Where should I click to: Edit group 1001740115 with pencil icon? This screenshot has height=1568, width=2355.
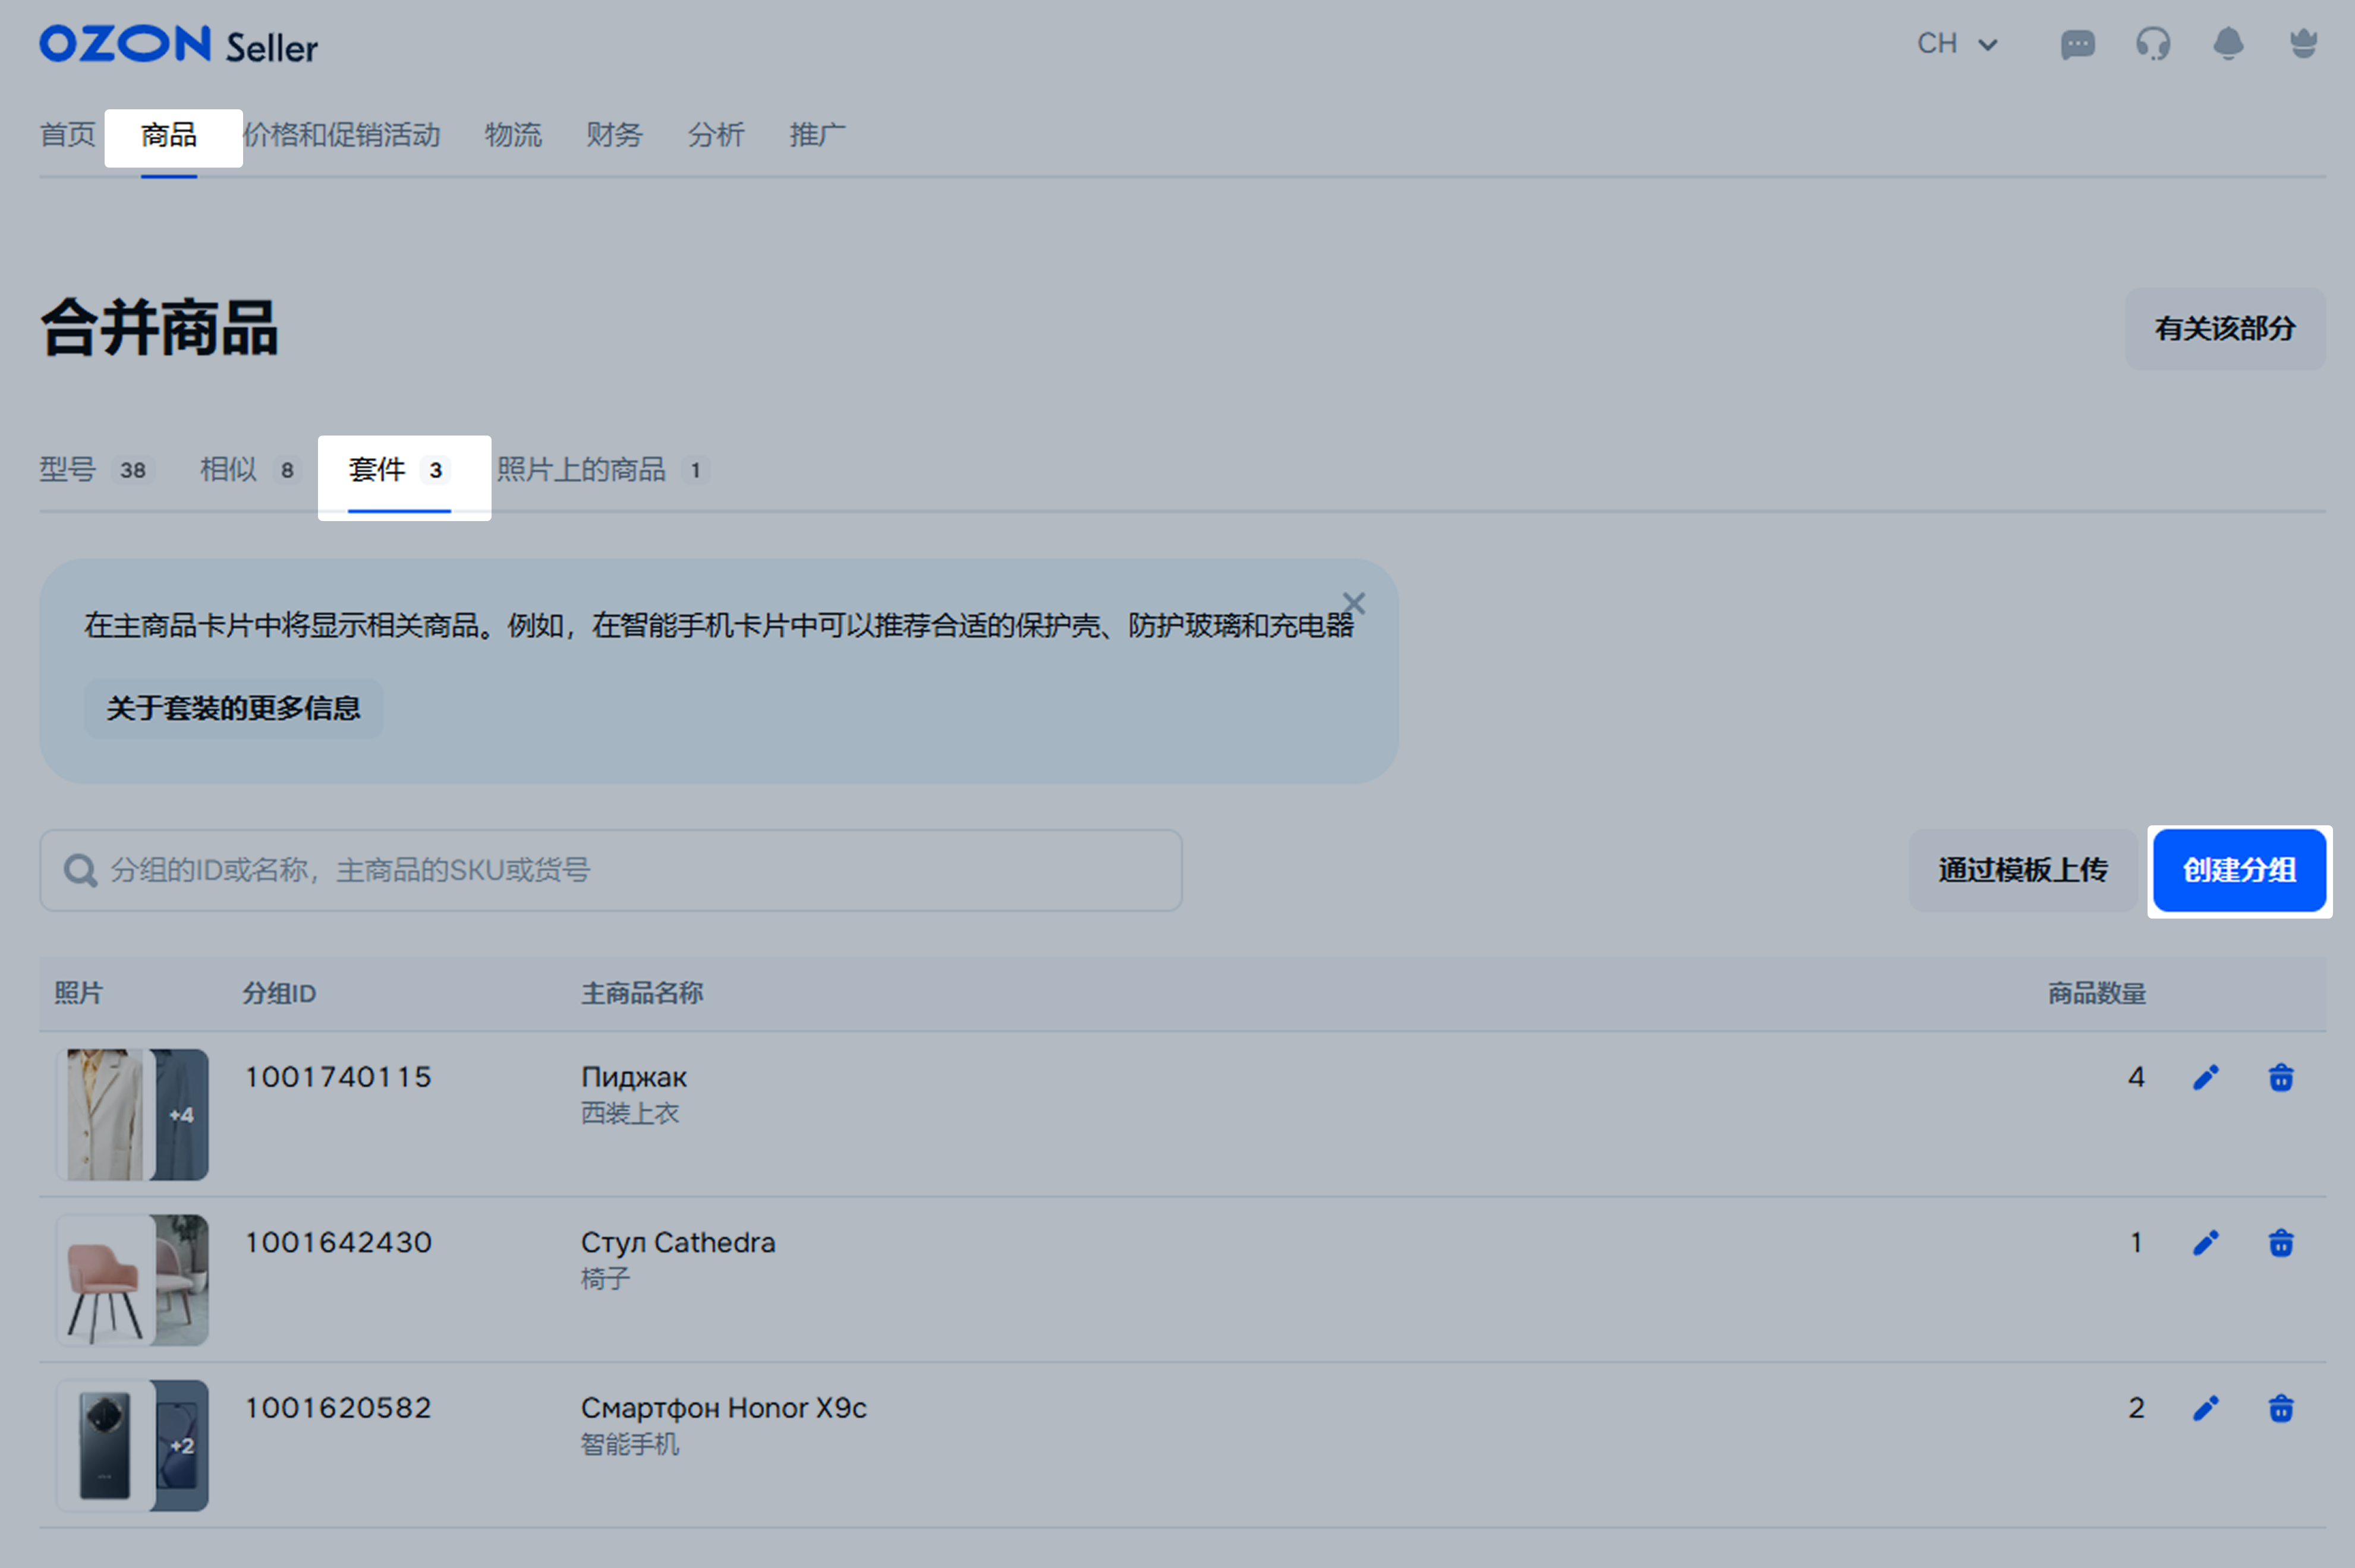[2205, 1077]
